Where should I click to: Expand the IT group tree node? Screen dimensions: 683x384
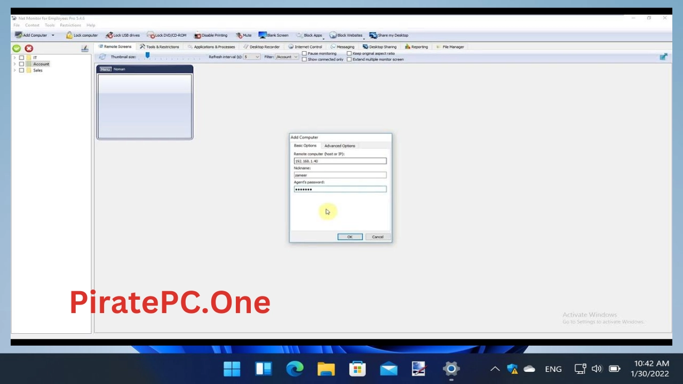pyautogui.click(x=14, y=58)
